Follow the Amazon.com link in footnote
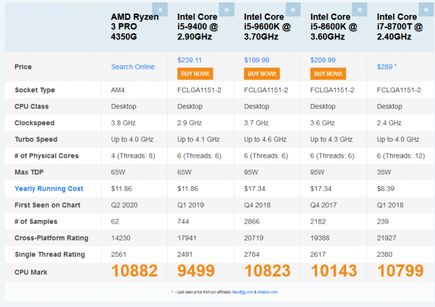Viewport: 435px width, 307px height. coord(266,292)
